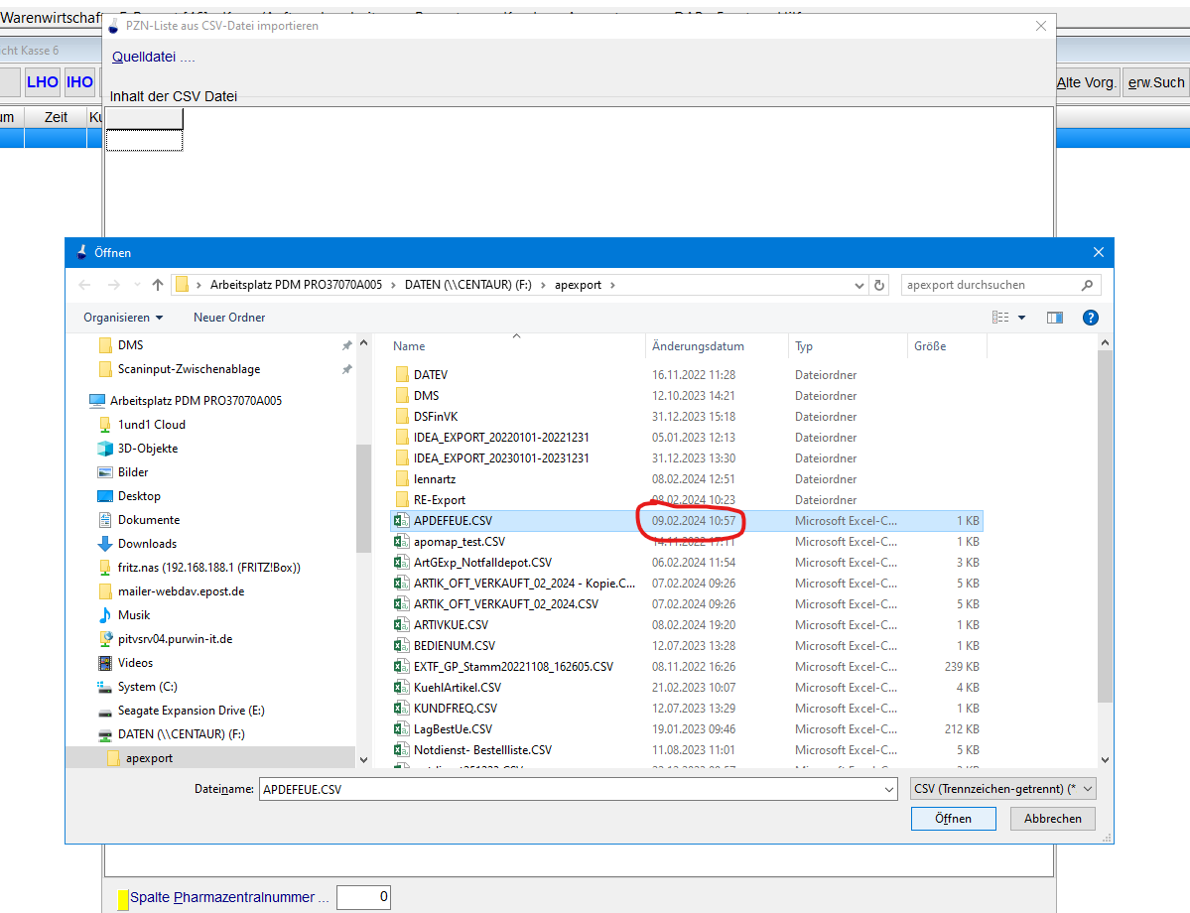The height and width of the screenshot is (913, 1190).
Task: Click the IHO toolbar button
Action: pos(79,82)
